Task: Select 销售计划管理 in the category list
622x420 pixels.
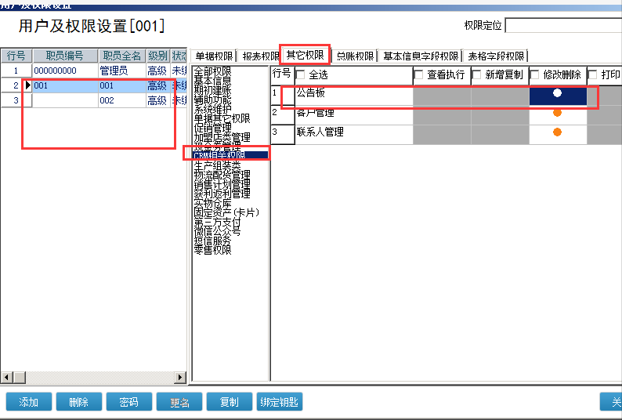Action: pyautogui.click(x=222, y=184)
